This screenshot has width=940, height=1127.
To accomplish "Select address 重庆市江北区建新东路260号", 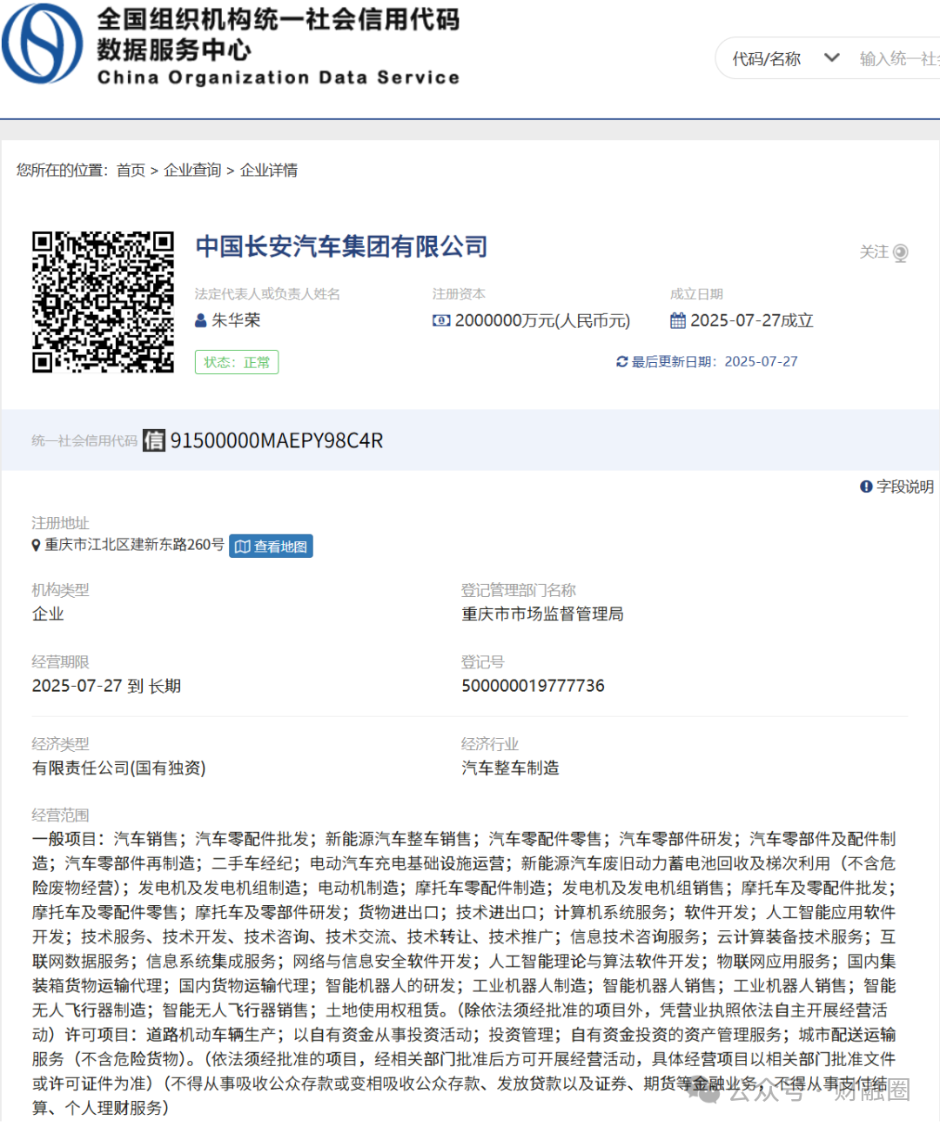I will click(x=135, y=545).
